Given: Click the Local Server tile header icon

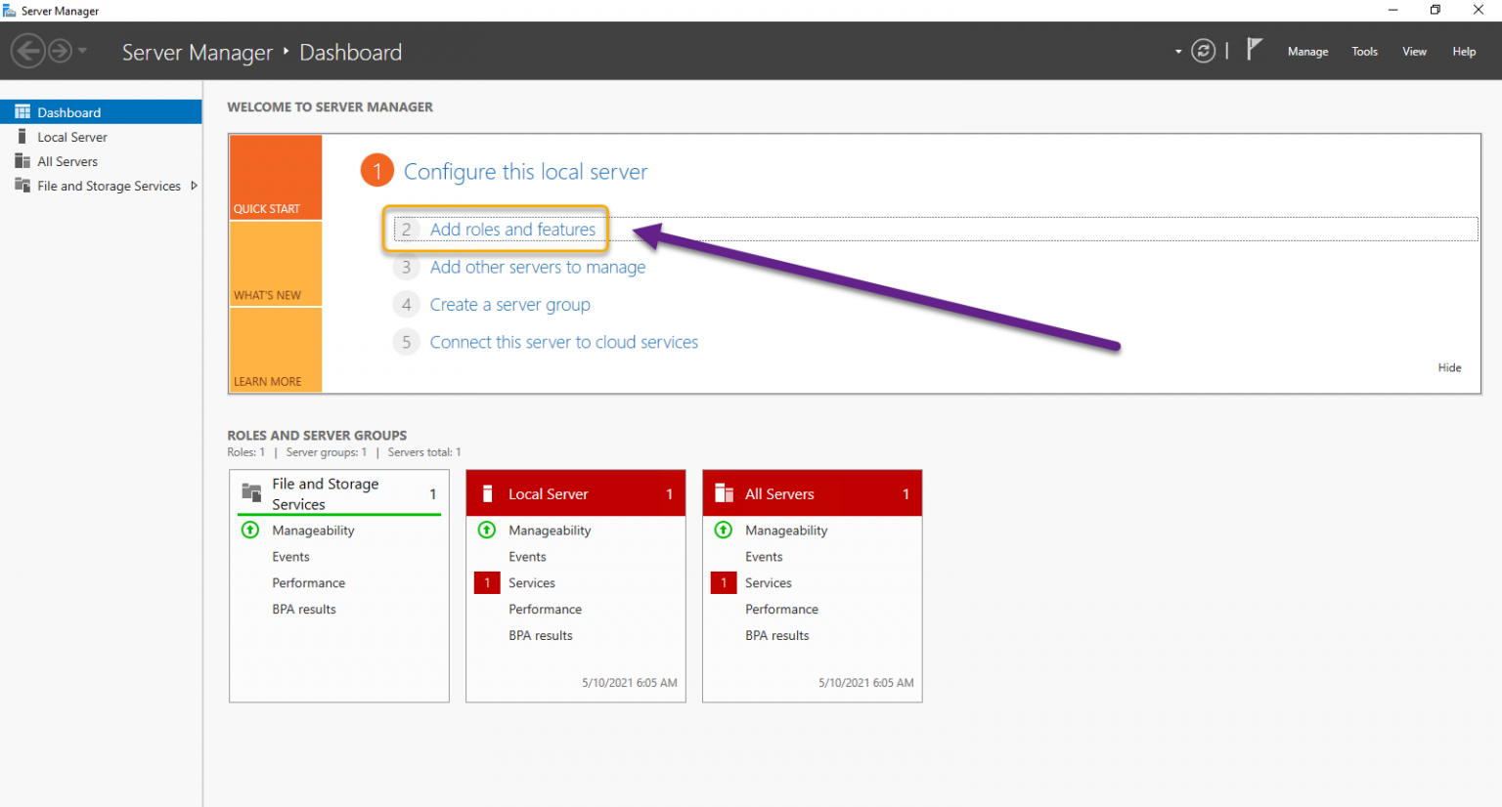Looking at the screenshot, I should [x=487, y=493].
